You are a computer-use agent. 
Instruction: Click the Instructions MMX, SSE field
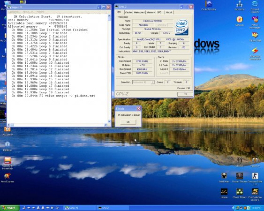tap(161, 52)
